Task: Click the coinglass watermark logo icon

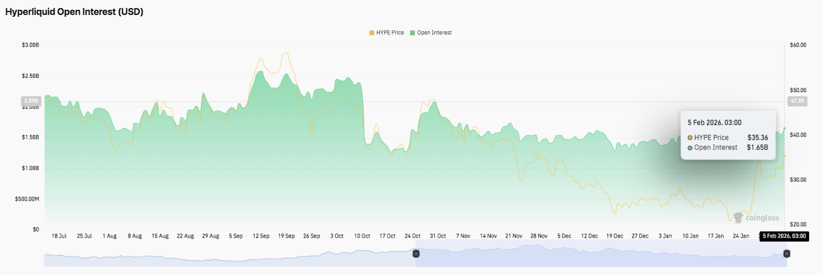Action: pyautogui.click(x=738, y=218)
